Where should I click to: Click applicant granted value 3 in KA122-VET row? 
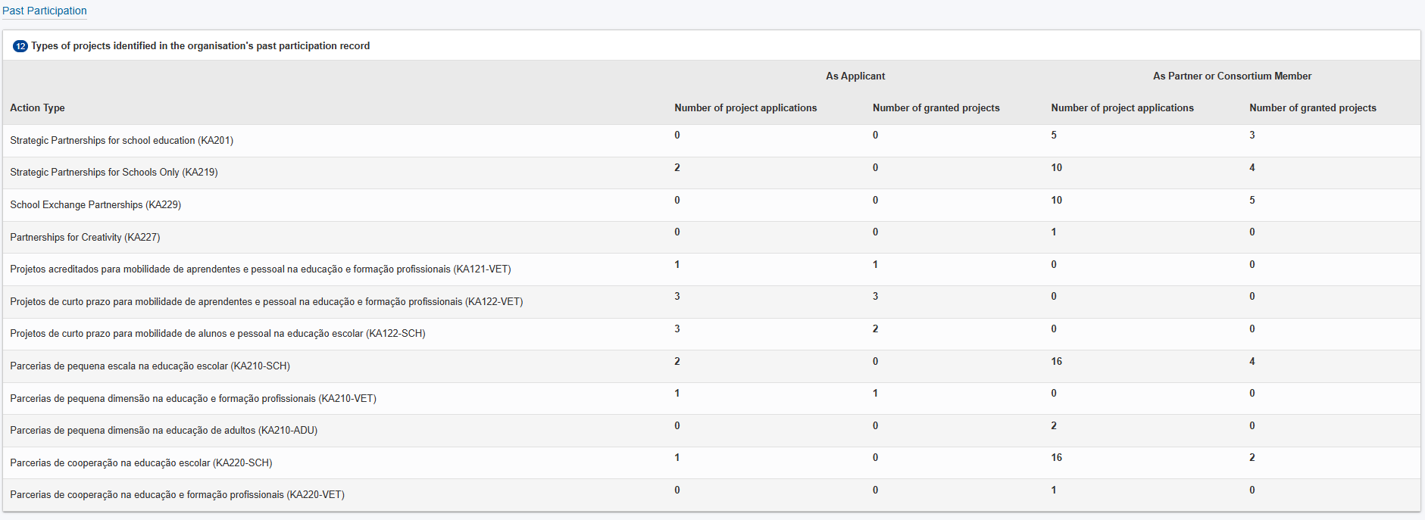point(875,297)
